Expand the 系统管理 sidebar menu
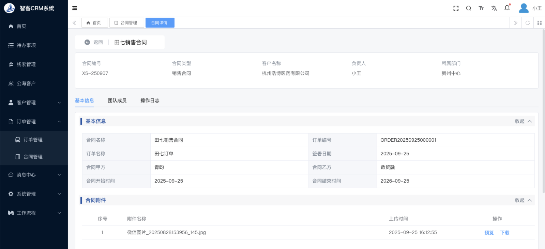 [34, 194]
